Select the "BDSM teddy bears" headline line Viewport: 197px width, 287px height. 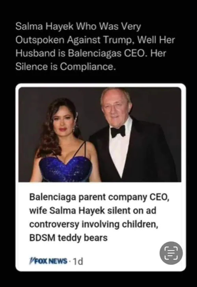pos(68,238)
